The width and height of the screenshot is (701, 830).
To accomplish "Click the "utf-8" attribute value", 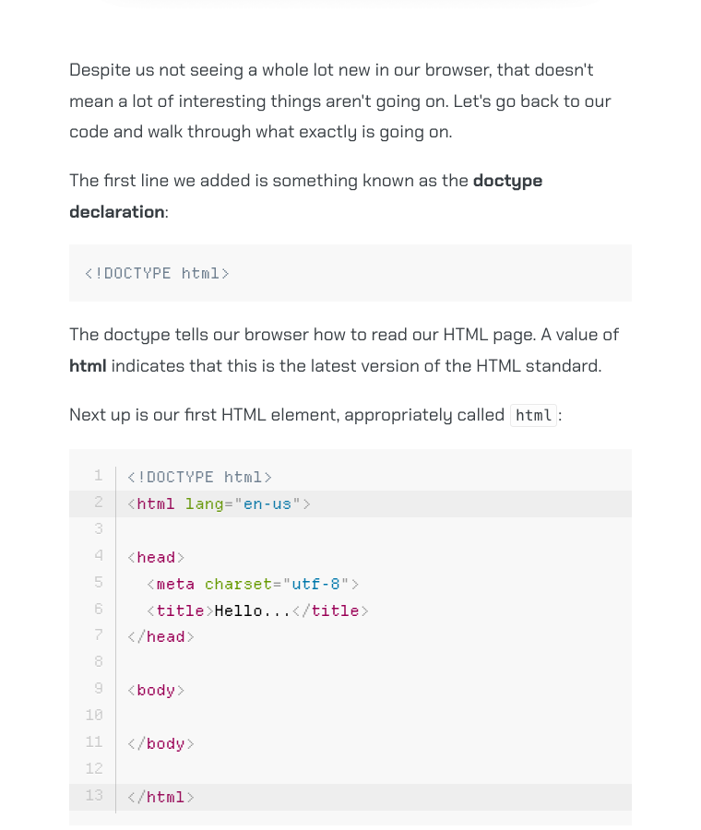I will coord(315,584).
